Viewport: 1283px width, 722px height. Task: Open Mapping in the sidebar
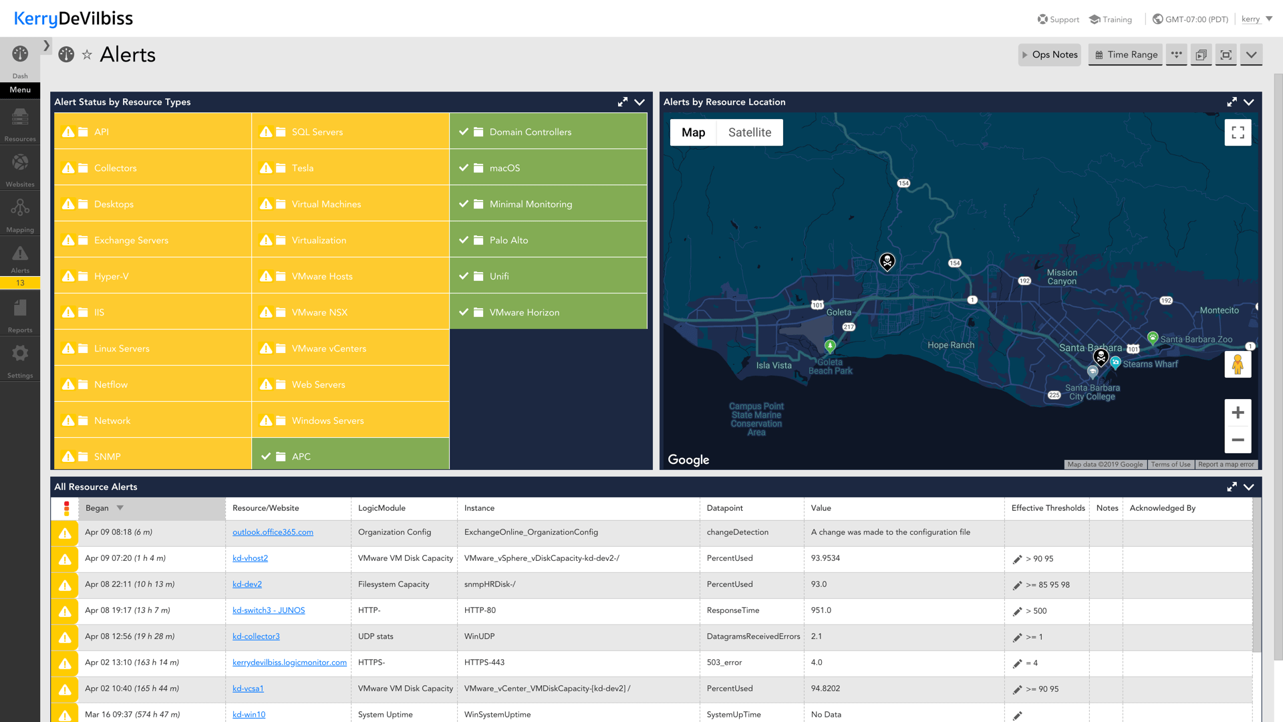[x=20, y=215]
